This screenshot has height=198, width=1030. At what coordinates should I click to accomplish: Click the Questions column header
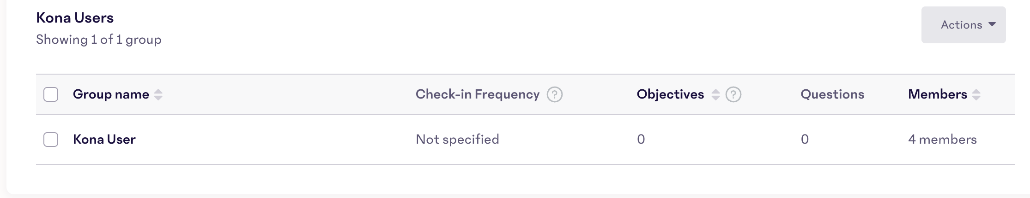[x=832, y=94]
